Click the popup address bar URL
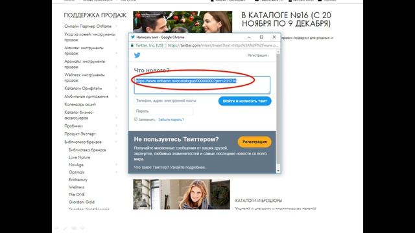This screenshot has width=415, height=233. [223, 45]
